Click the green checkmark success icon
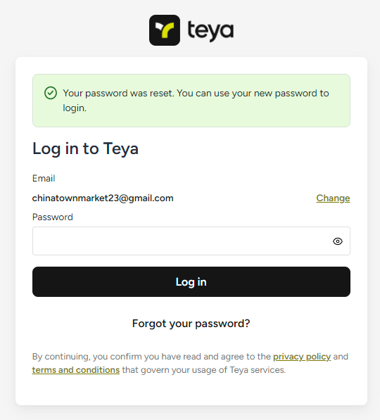 51,93
